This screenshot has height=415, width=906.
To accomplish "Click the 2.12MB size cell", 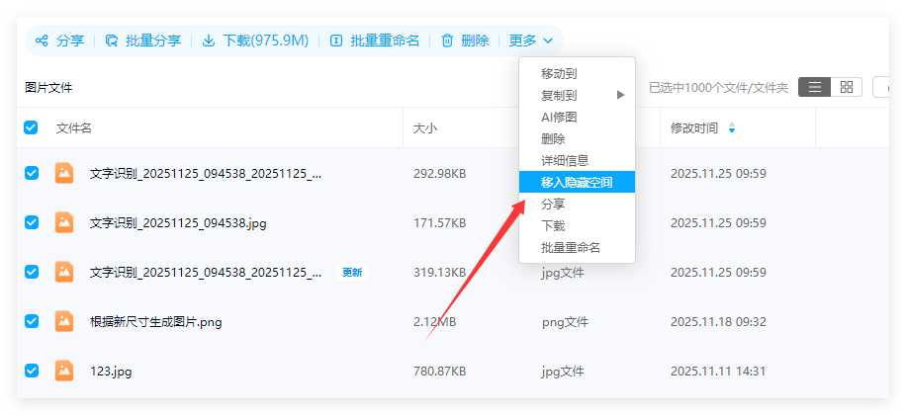I will [434, 321].
